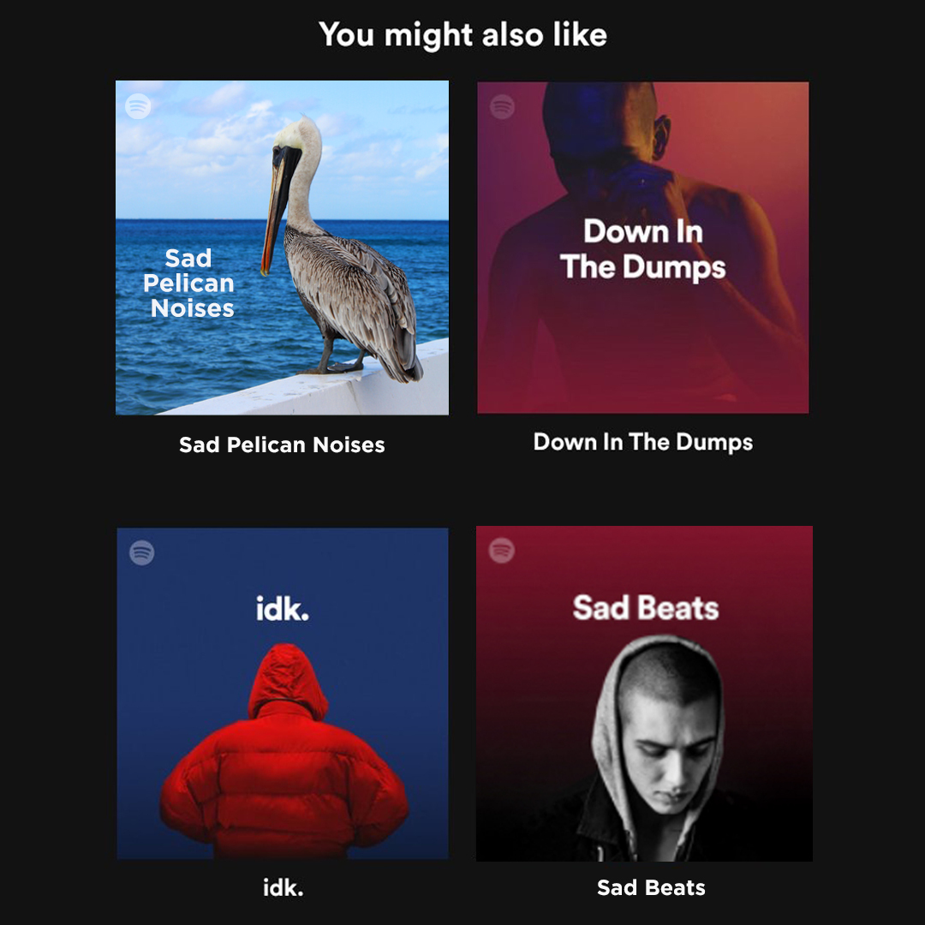Open the Down In The Dumps playlist cover

tap(643, 248)
